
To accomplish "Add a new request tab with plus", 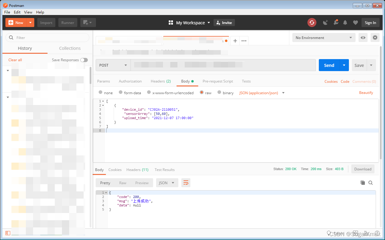I will 235,41.
